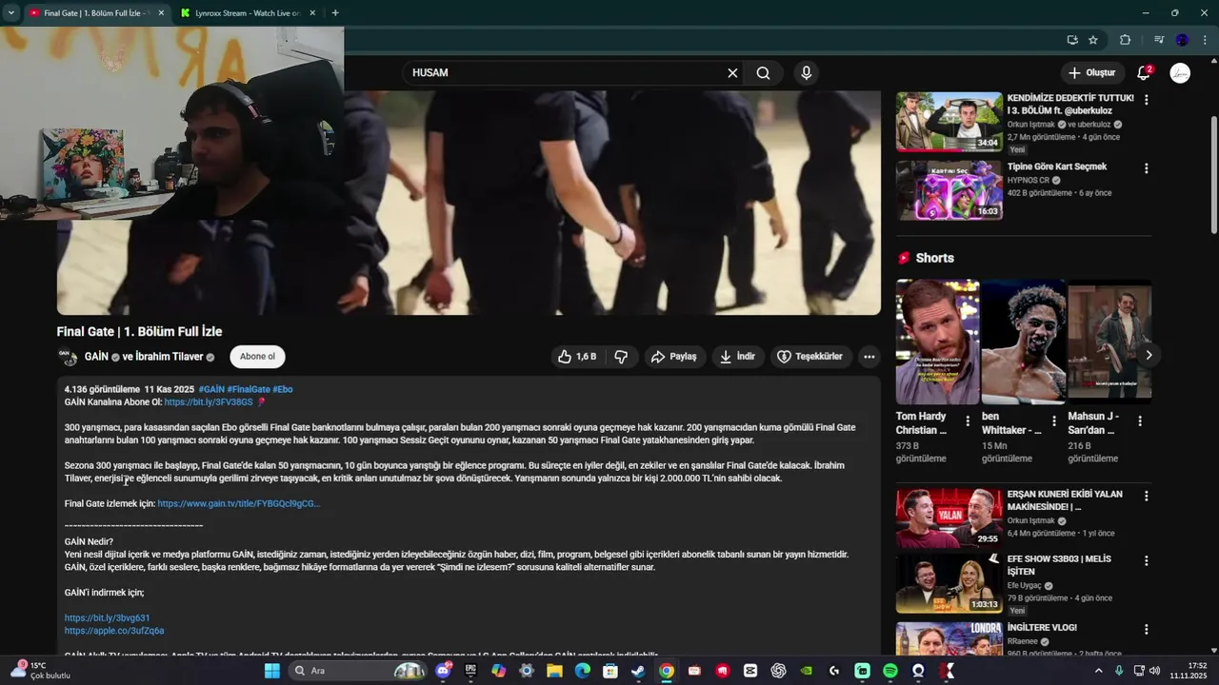Image resolution: width=1219 pixels, height=685 pixels.
Task: Open EFE SHOW S3B03 video thumbnail
Action: point(949,583)
